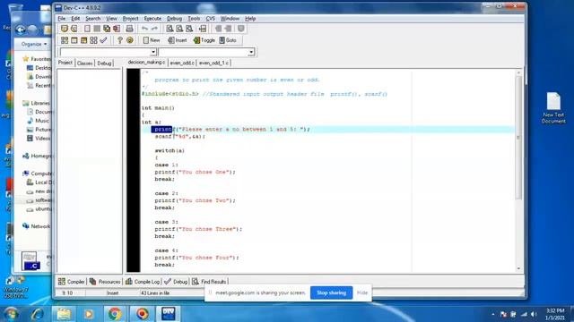The height and width of the screenshot is (322, 574).
Task: Click the Print toolbar icon
Action: tap(129, 29)
